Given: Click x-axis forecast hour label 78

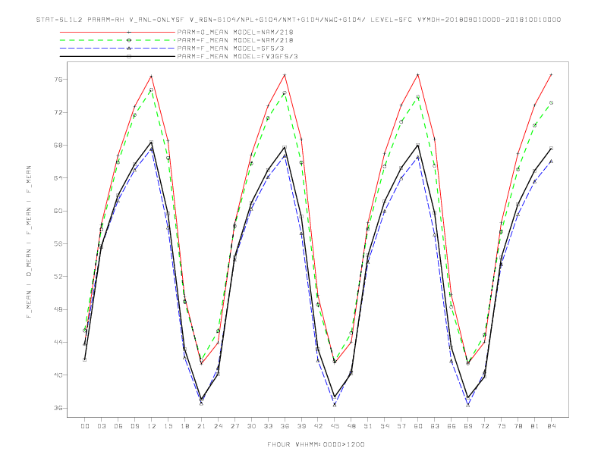Looking at the screenshot, I should 518,426.
